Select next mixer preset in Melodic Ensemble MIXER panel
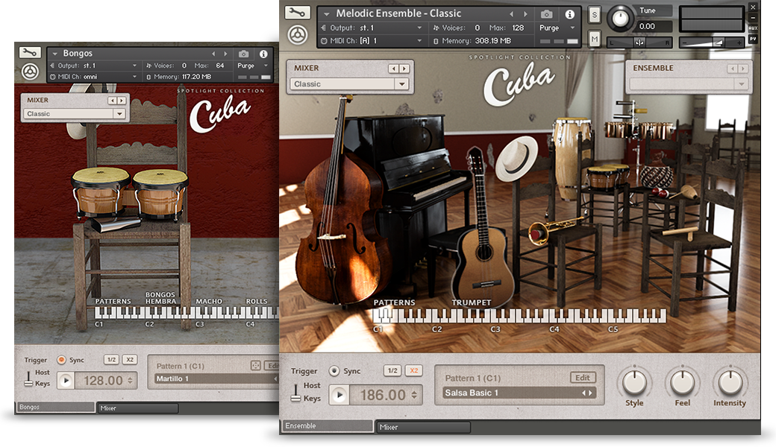The width and height of the screenshot is (776, 447). pos(404,69)
